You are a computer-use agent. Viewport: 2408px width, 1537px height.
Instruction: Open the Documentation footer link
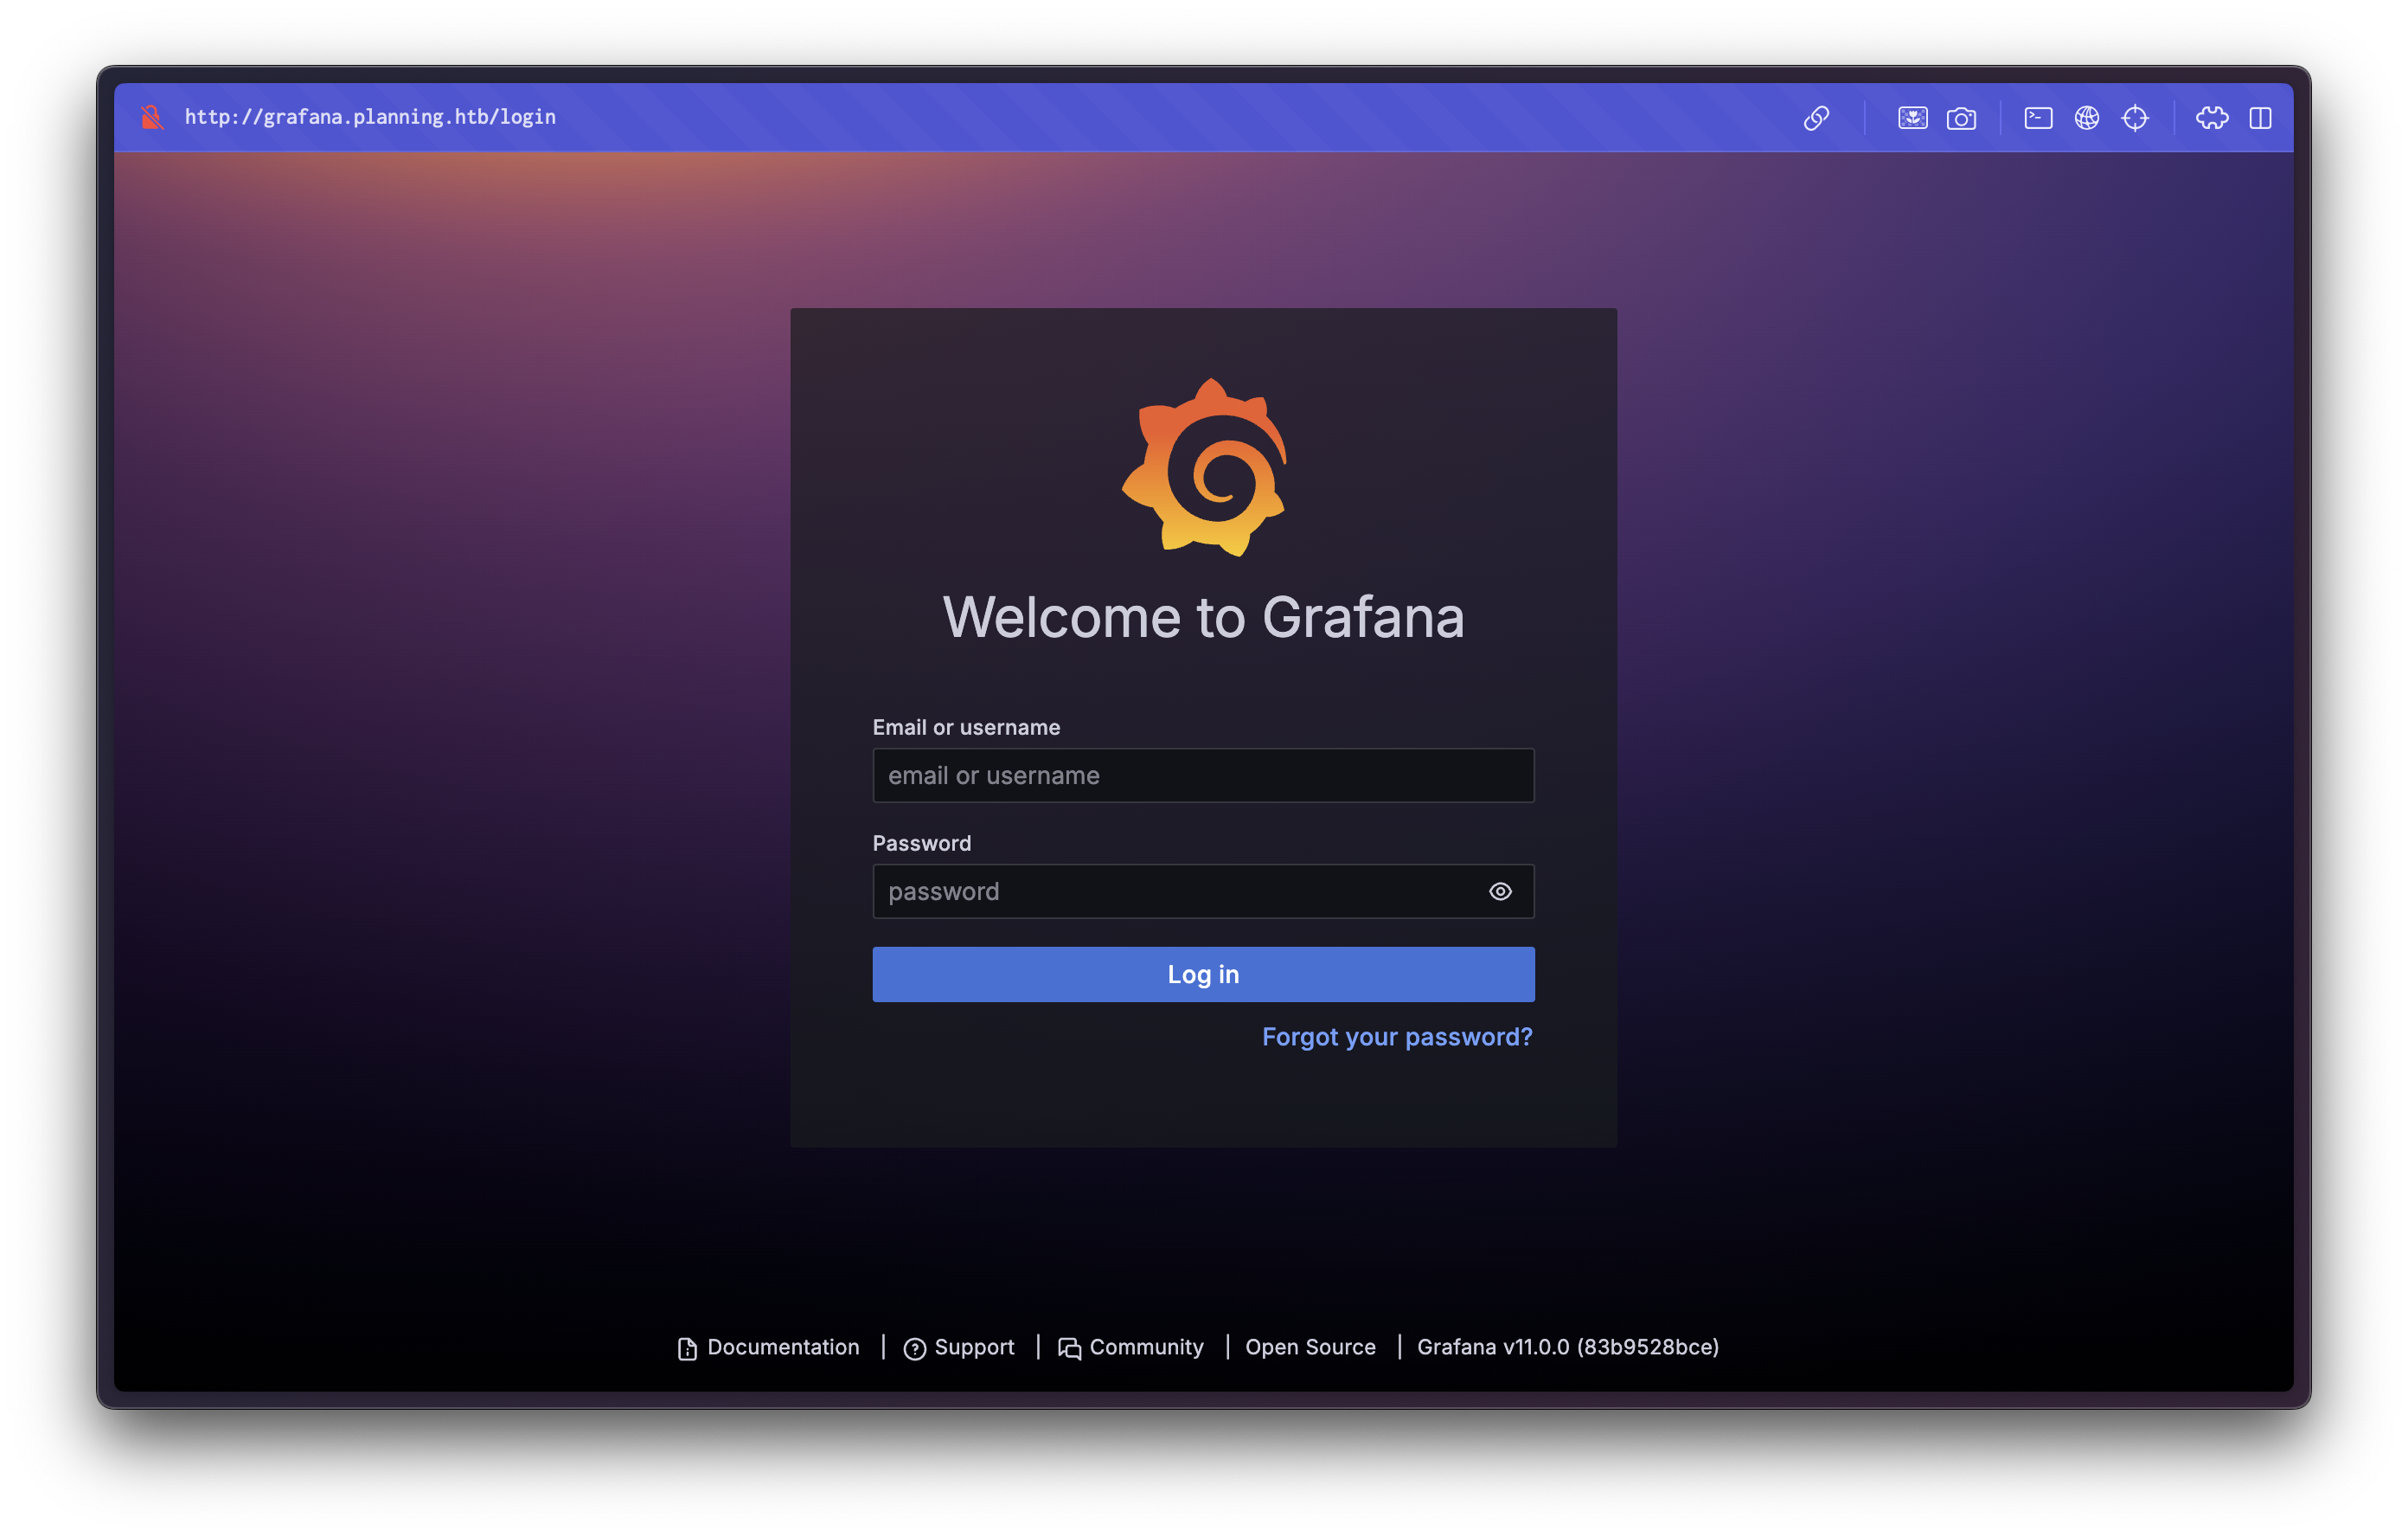[768, 1347]
